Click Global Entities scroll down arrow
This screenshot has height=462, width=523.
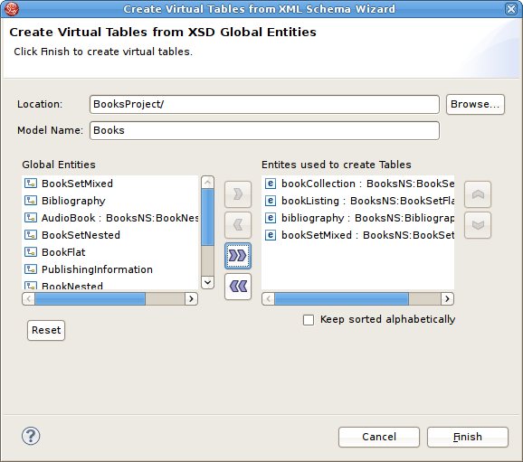[208, 282]
